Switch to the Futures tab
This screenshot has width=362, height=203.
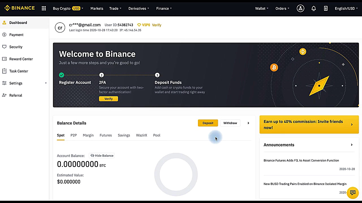point(105,135)
